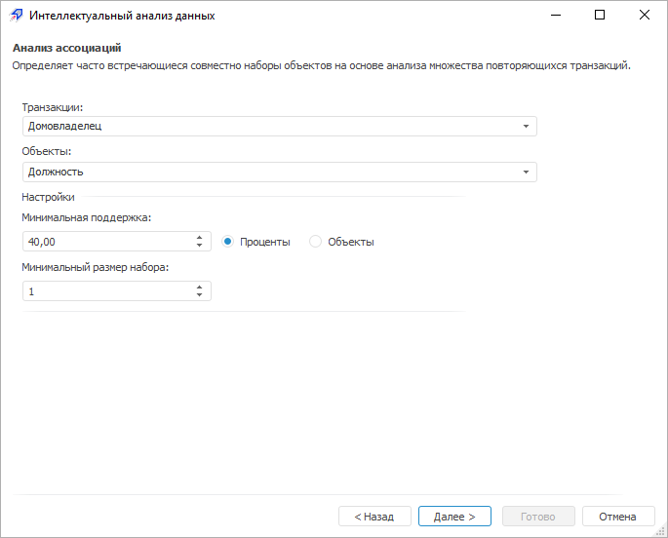The height and width of the screenshot is (538, 668).
Task: Minimize the data mining wizard window
Action: (x=555, y=16)
